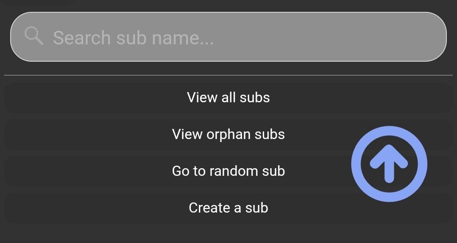Hit the "Go to random sub" entry
The image size is (457, 243).
[x=228, y=171]
